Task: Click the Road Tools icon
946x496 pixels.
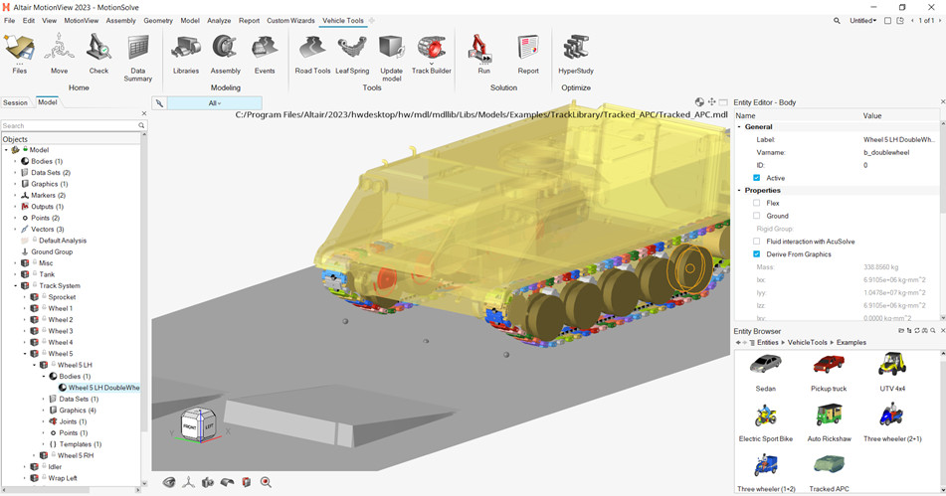Action: (x=312, y=48)
